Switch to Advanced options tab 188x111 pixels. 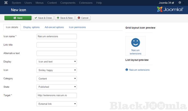pos(54,27)
